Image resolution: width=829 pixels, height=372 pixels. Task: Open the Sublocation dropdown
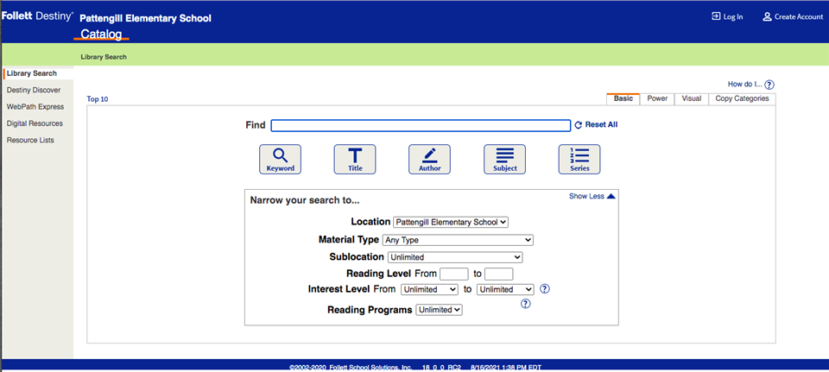tap(455, 257)
